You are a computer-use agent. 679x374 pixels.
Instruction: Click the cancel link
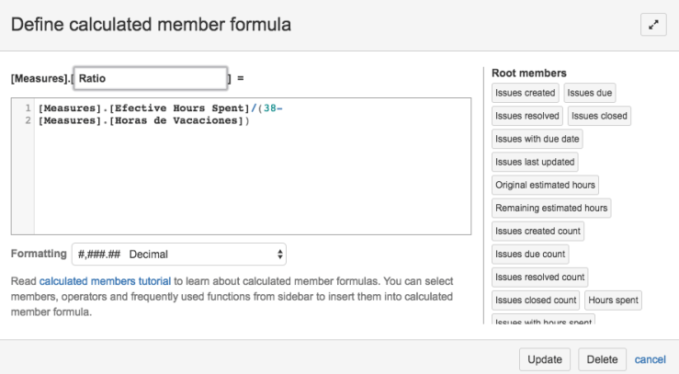pyautogui.click(x=651, y=359)
